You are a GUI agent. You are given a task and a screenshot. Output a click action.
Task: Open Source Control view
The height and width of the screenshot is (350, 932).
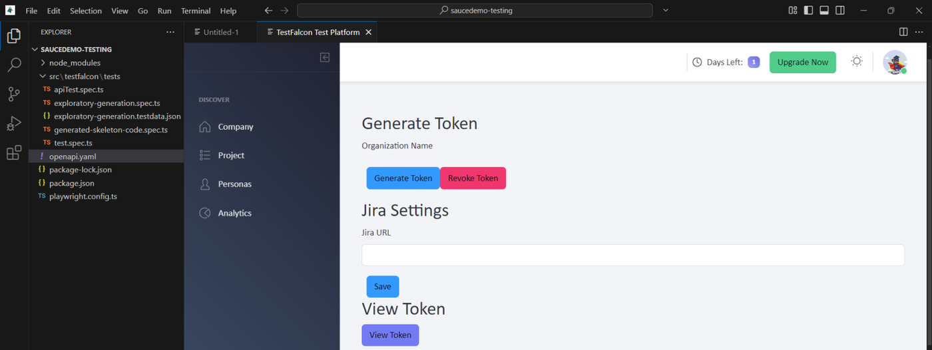[x=14, y=94]
